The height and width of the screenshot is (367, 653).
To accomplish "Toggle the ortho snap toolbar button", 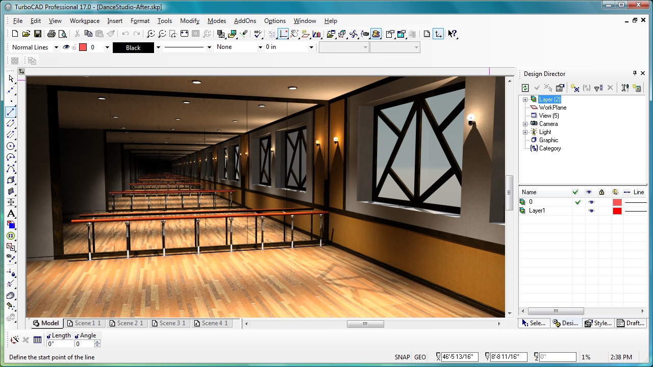I will pos(284,34).
